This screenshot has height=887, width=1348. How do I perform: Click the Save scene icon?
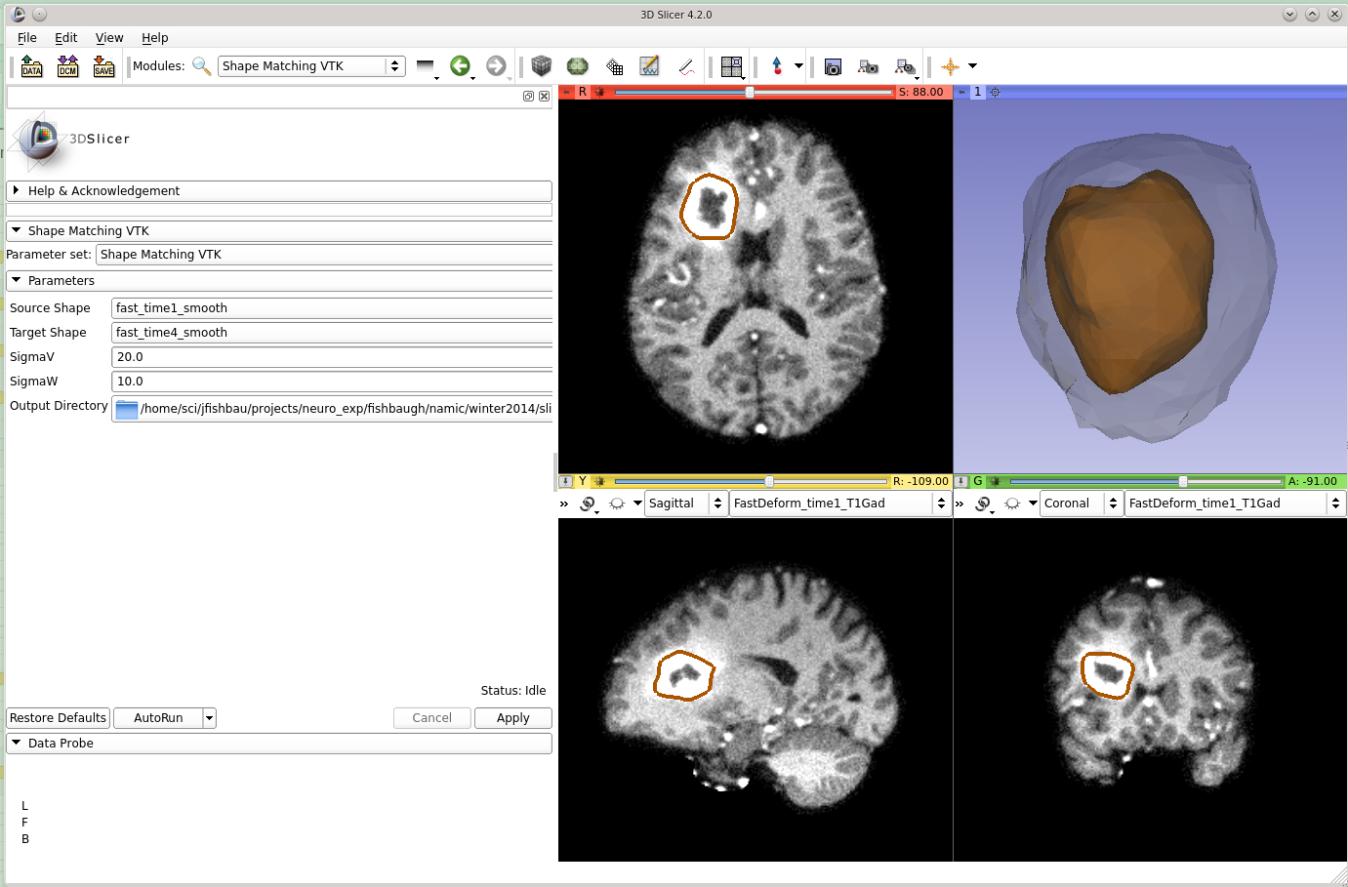[x=103, y=66]
